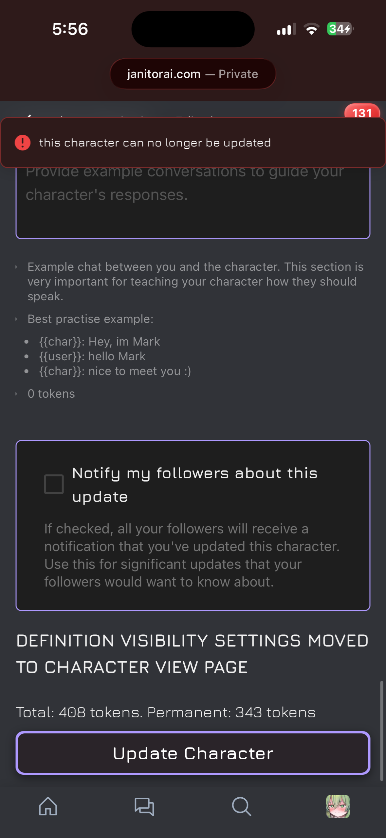Tap the Wi-Fi icon in status bar
Image resolution: width=386 pixels, height=838 pixels.
pyautogui.click(x=311, y=29)
